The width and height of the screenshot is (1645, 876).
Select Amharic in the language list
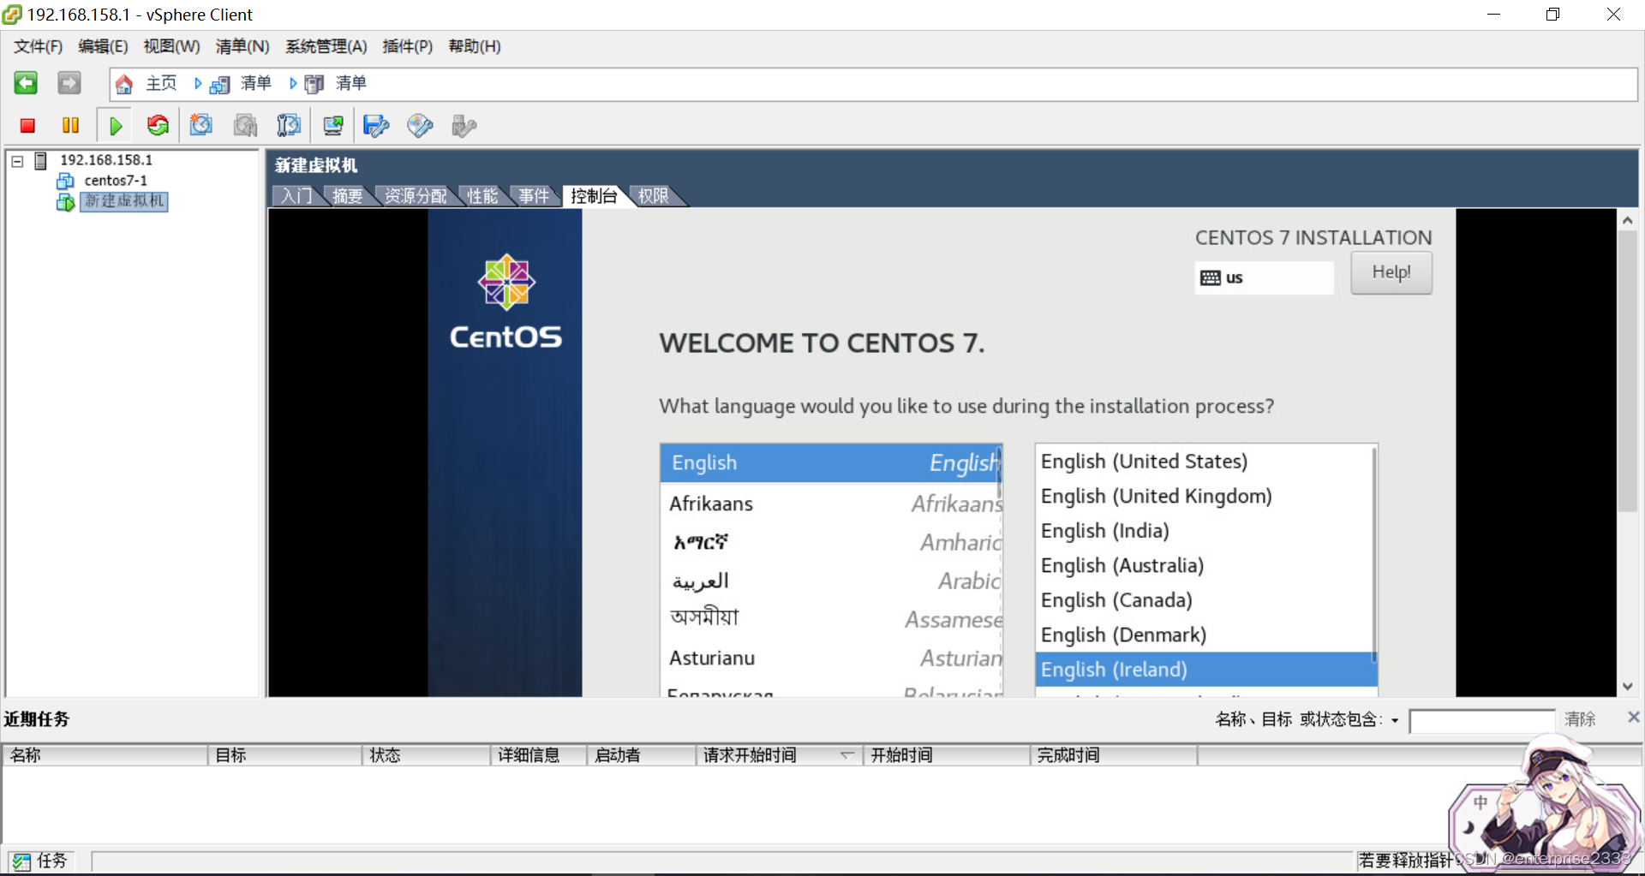point(831,542)
